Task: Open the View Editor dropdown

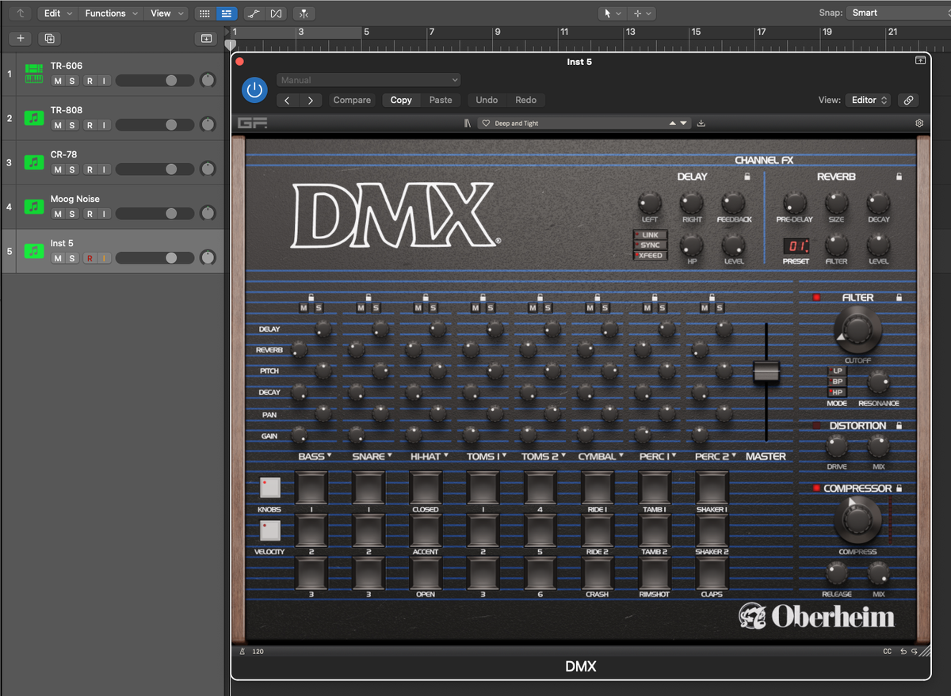Action: point(869,101)
